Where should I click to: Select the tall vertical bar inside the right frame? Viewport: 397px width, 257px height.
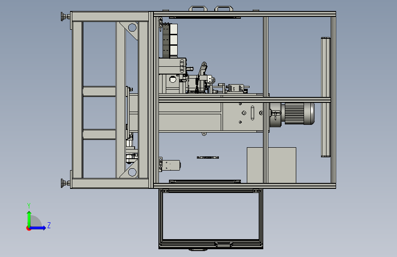pyautogui.click(x=326, y=97)
